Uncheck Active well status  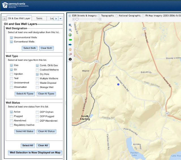(x=11, y=112)
